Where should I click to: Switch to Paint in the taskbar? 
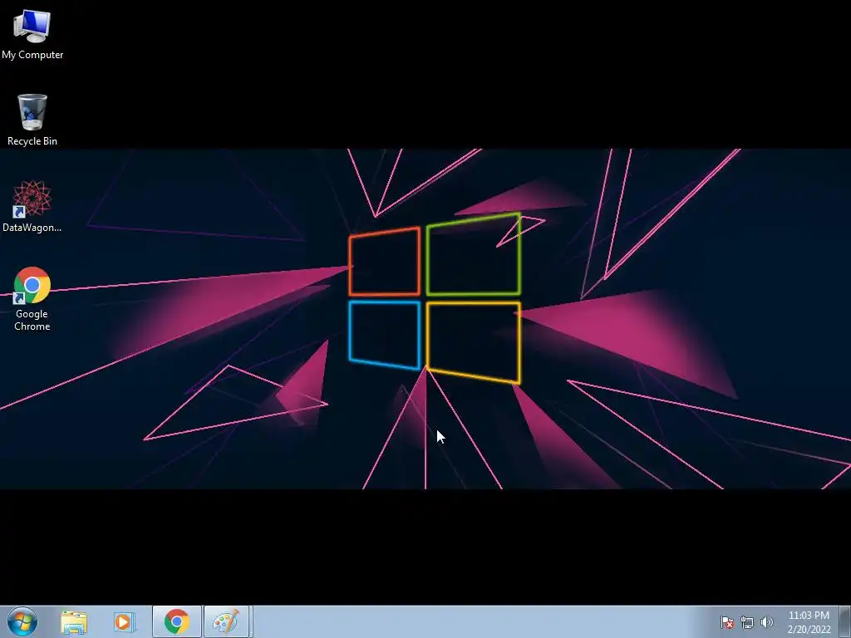coord(226,621)
